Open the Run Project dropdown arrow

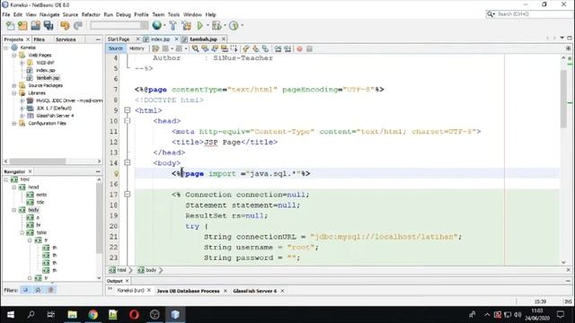208,26
